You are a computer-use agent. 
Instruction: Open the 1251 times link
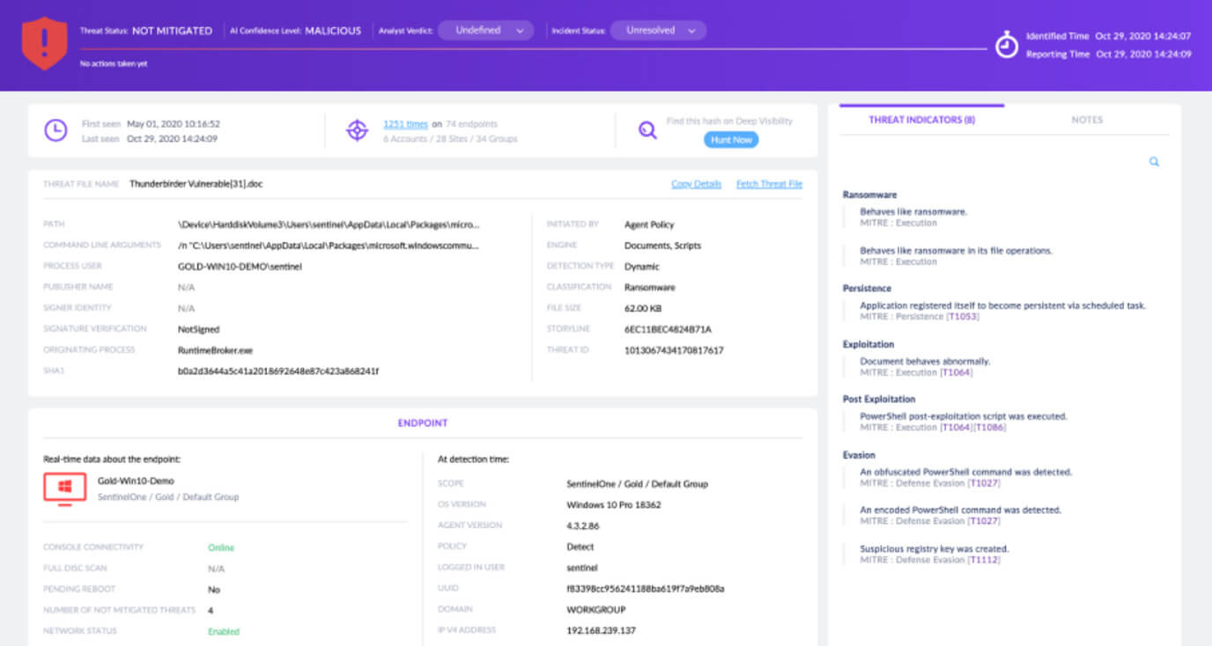click(x=405, y=124)
